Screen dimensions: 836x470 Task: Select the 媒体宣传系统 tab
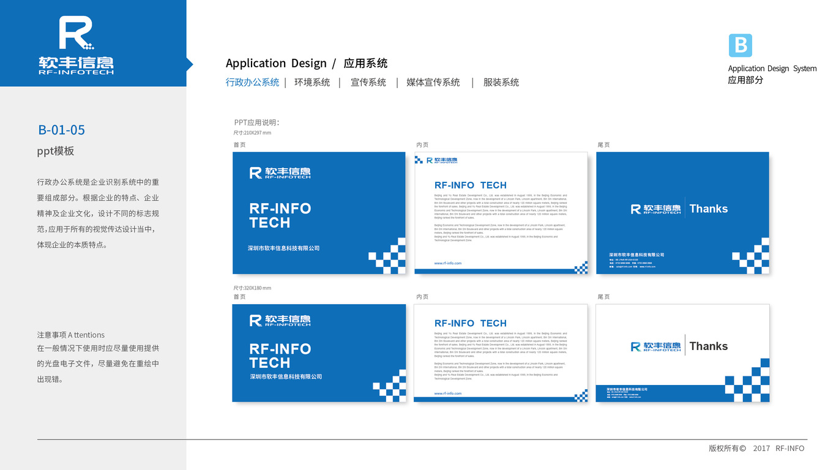pos(433,82)
